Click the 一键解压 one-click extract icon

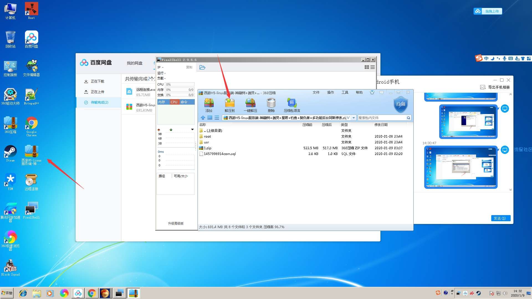coord(250,103)
